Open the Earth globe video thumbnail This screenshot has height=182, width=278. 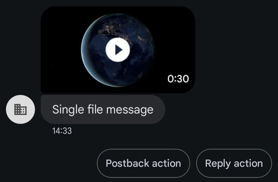(x=118, y=49)
